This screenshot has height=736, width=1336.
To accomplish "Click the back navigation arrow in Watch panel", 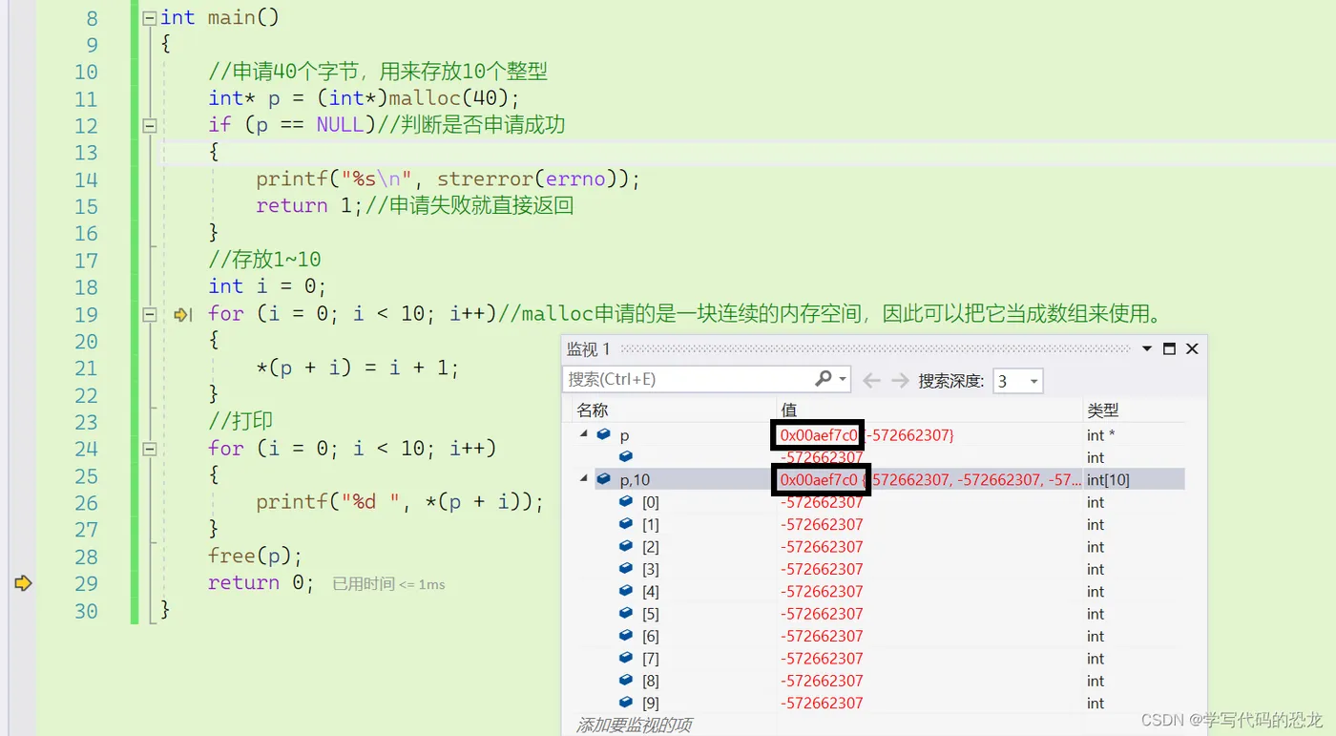I will [871, 380].
